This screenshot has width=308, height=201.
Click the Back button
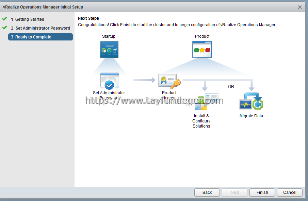pos(207,192)
